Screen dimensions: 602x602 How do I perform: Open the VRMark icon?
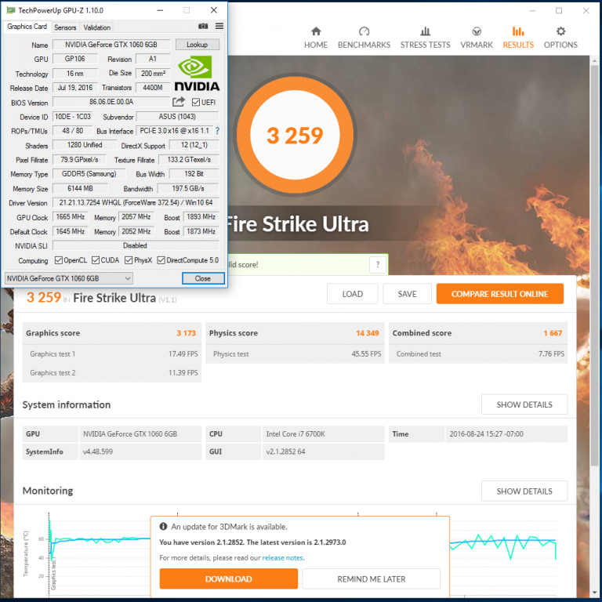pyautogui.click(x=477, y=31)
